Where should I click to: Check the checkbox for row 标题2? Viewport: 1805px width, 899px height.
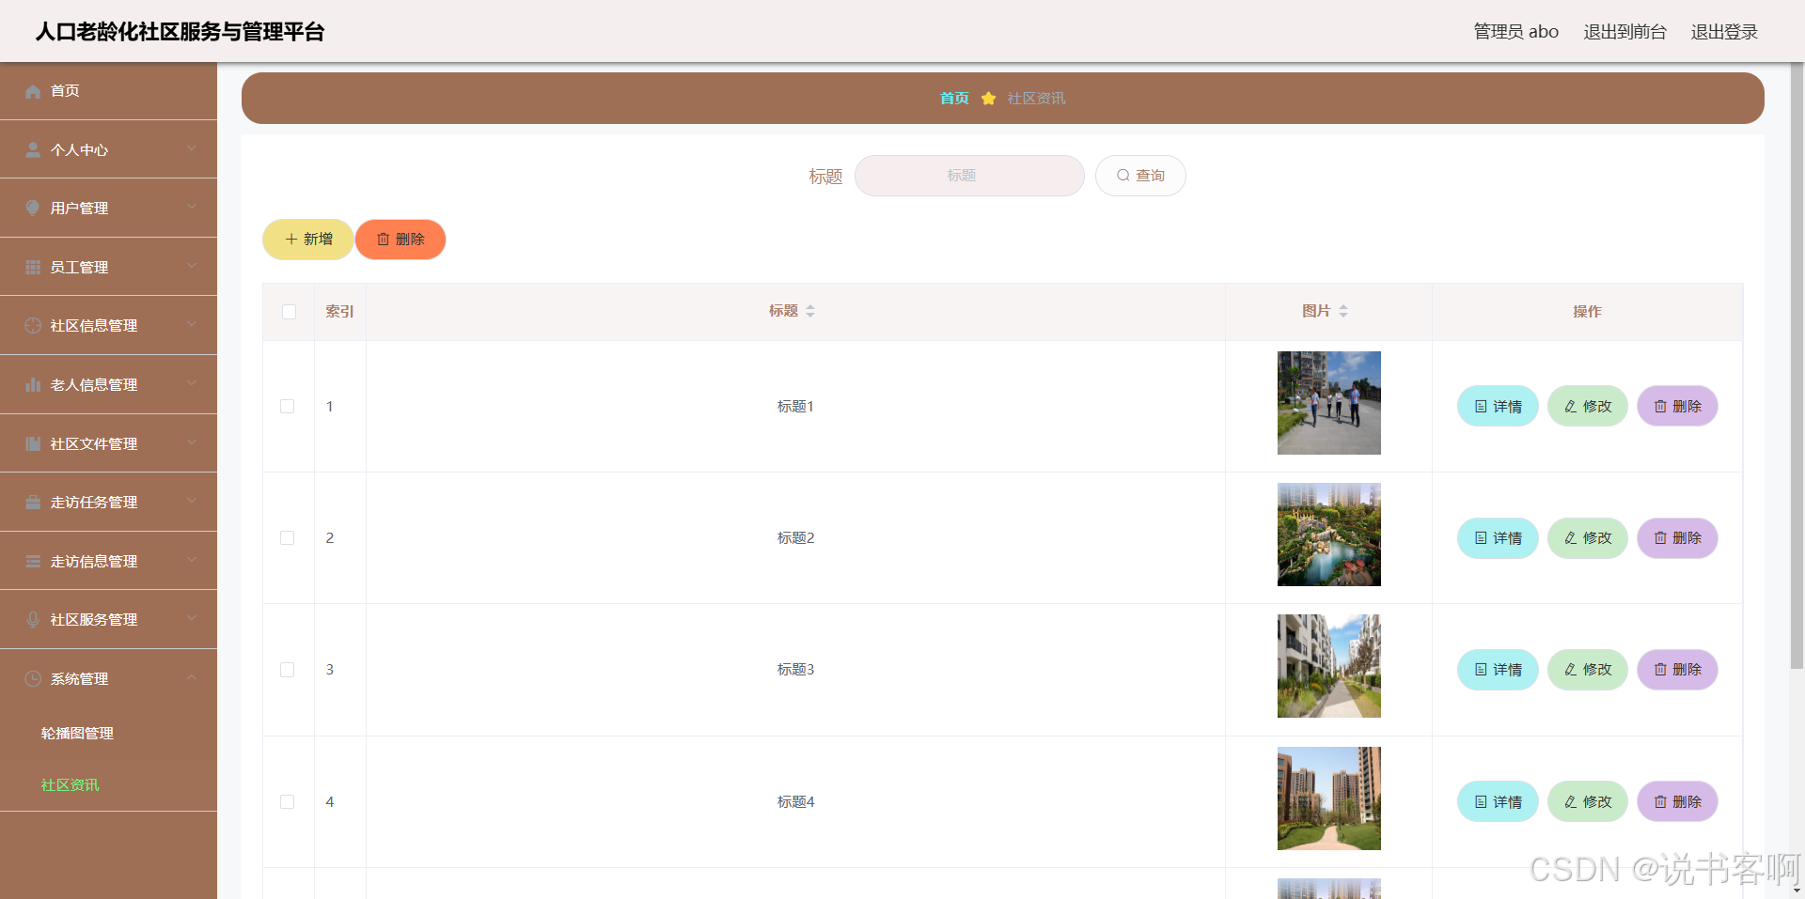click(x=288, y=538)
